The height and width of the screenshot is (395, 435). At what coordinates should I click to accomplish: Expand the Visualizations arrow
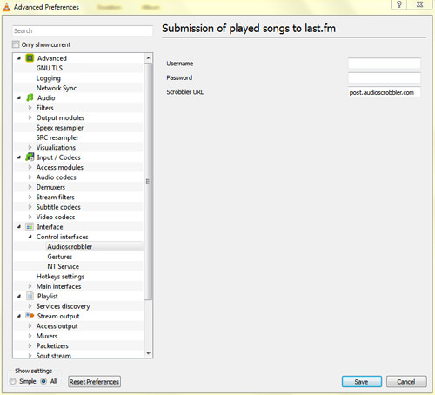click(30, 147)
